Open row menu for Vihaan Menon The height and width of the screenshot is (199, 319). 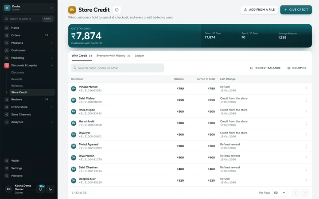coord(307,89)
